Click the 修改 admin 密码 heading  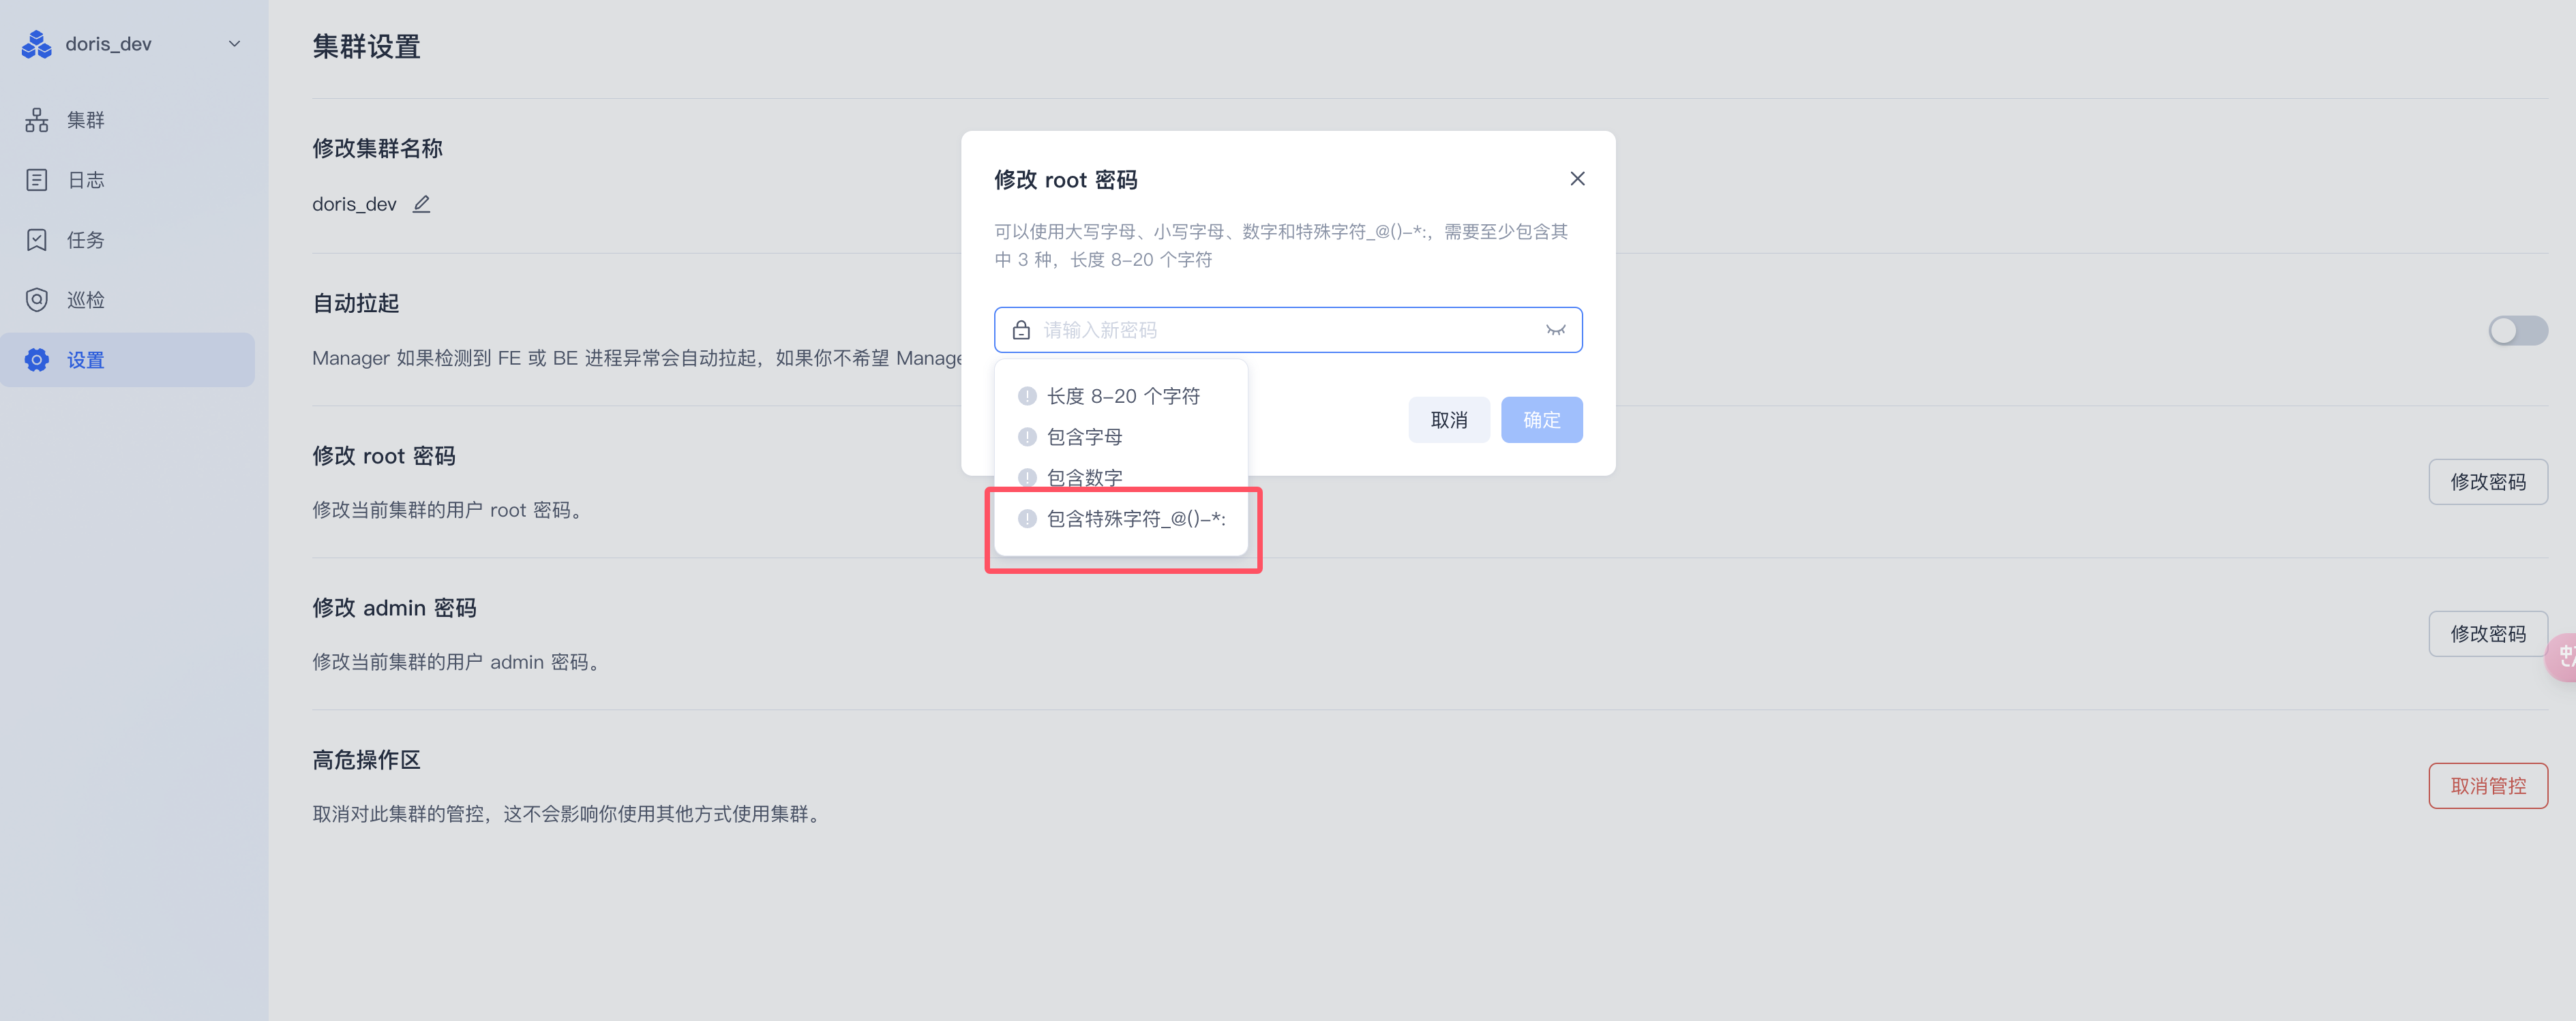point(394,608)
